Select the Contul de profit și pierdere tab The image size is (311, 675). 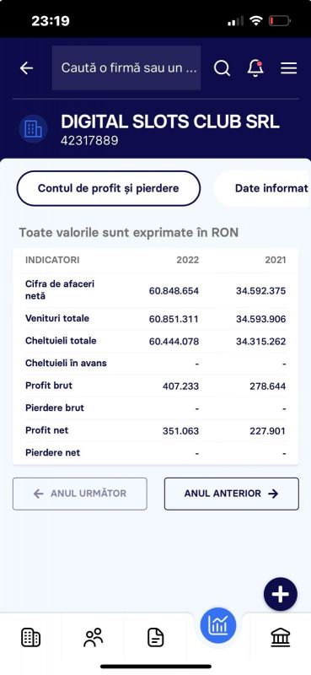click(x=109, y=188)
